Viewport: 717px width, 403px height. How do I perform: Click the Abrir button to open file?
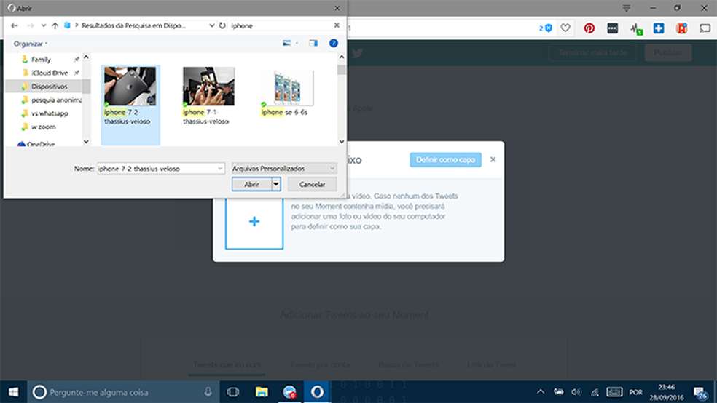pos(251,185)
